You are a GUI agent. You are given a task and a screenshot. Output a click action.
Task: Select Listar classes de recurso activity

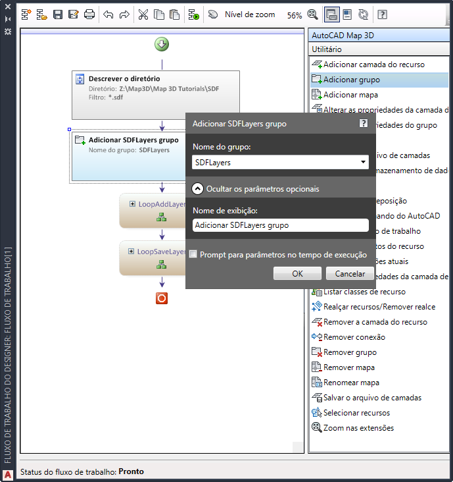coord(359,292)
